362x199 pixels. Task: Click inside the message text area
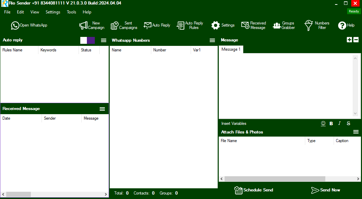pos(286,86)
